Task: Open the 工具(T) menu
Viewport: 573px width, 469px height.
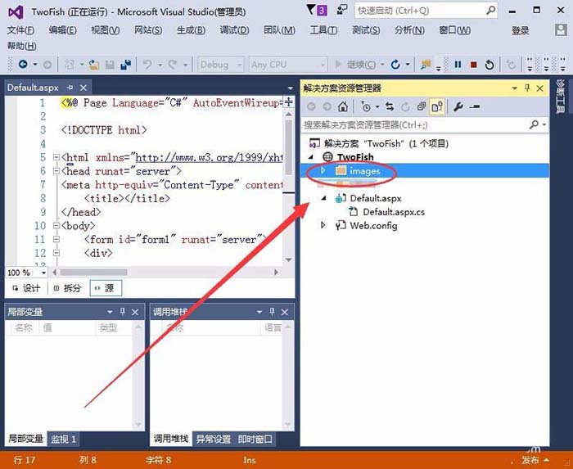Action: click(x=323, y=30)
